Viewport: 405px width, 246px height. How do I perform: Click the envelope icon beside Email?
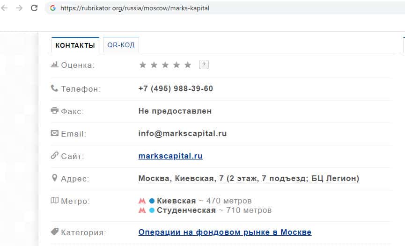click(x=54, y=133)
